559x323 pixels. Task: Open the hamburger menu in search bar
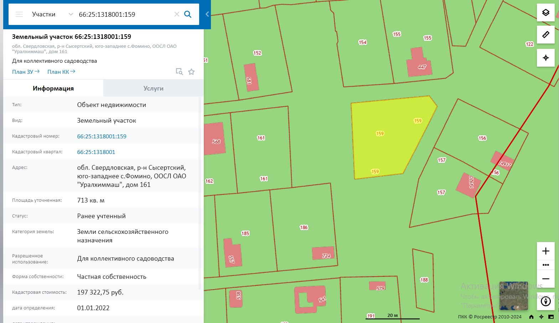[x=19, y=14]
